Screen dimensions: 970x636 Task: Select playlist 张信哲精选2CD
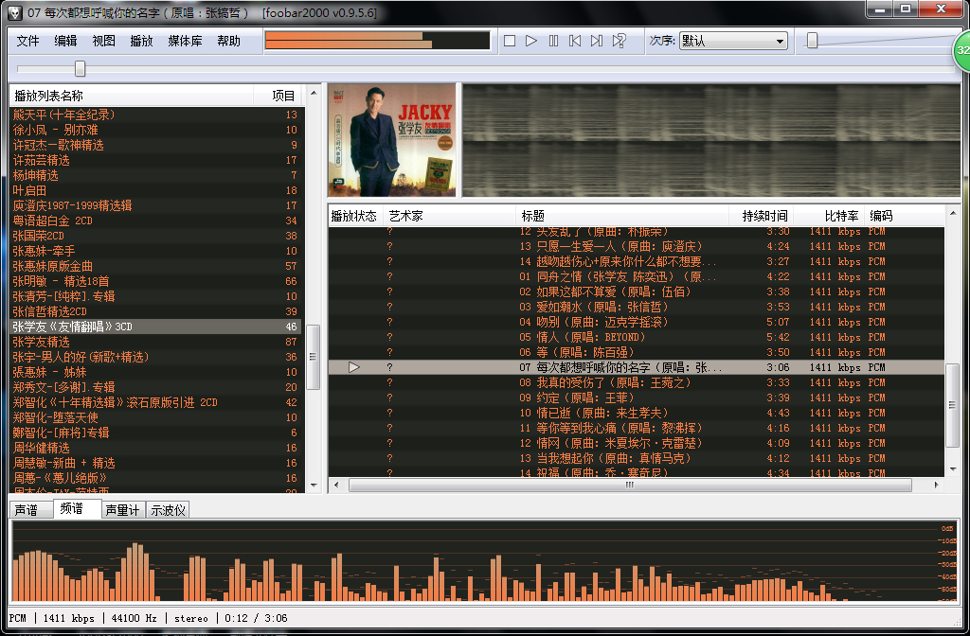pyautogui.click(x=156, y=311)
